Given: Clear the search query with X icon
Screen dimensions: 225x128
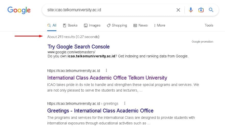Looking at the screenshot, I should 178,10.
